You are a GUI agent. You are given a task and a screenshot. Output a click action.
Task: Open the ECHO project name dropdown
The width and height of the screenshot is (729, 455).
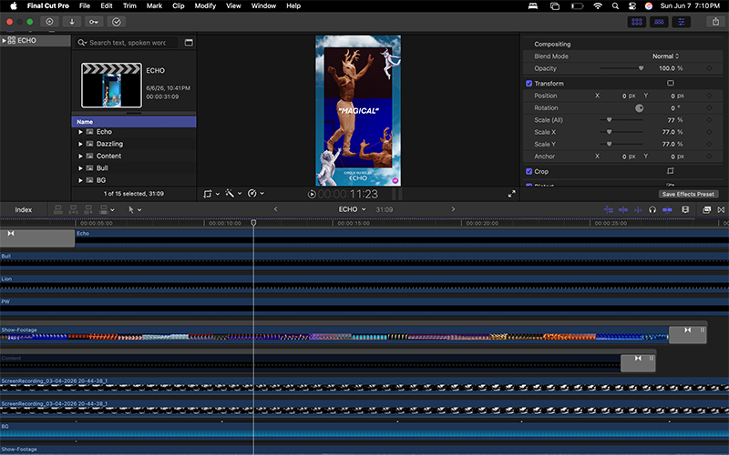pyautogui.click(x=352, y=209)
